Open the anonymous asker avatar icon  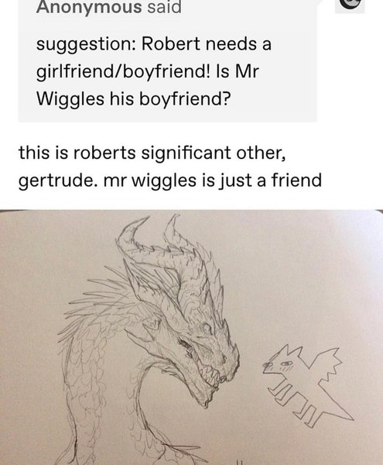(x=350, y=6)
